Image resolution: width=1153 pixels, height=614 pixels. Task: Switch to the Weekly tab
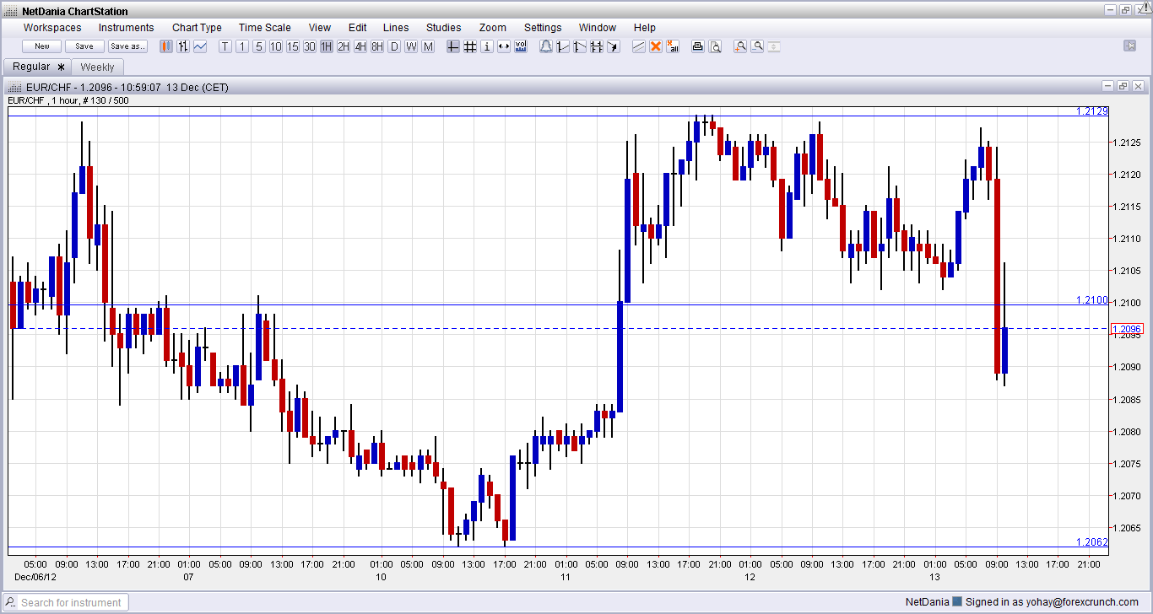(97, 67)
